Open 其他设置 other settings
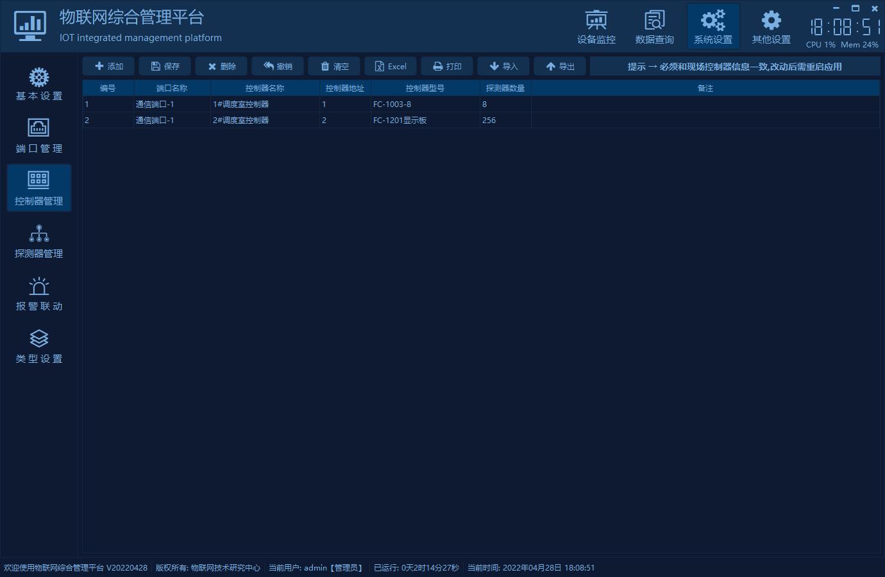 pyautogui.click(x=771, y=27)
